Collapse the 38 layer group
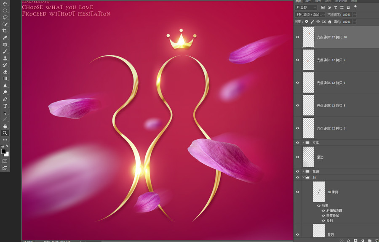This screenshot has height=242, width=379. click(x=303, y=177)
